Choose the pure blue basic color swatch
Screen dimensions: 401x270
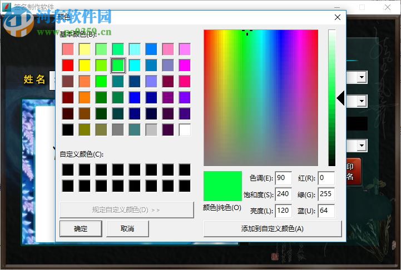pyautogui.click(x=135, y=98)
